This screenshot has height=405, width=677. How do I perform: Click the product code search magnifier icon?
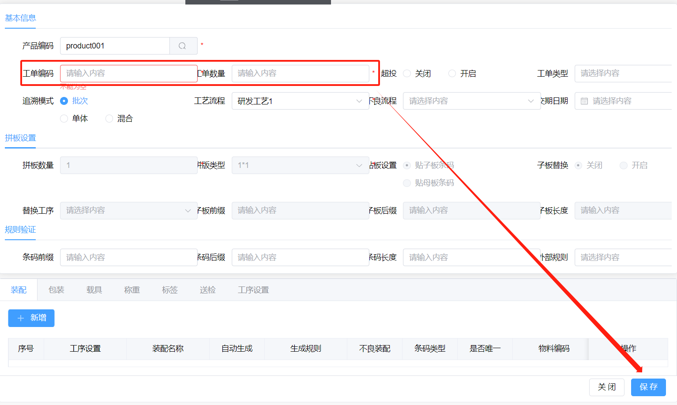(182, 46)
